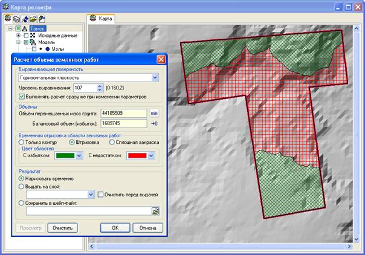
Task: Click browse icon for shape-file path
Action: click(x=155, y=211)
